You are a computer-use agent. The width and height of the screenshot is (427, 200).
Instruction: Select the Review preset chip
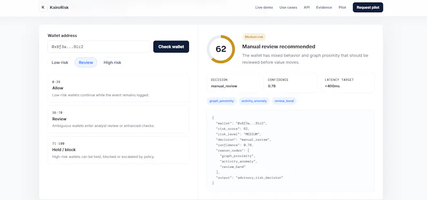click(86, 62)
